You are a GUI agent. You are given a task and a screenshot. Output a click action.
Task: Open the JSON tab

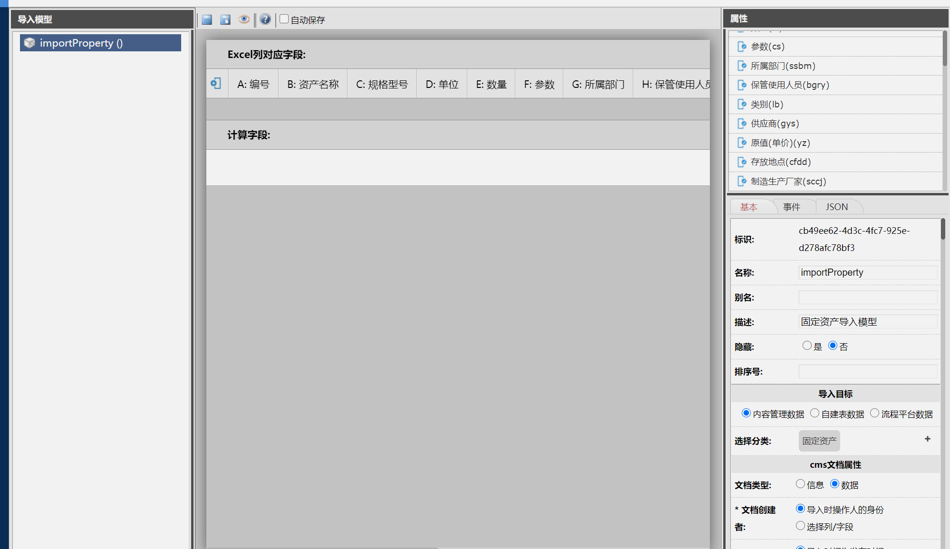836,207
